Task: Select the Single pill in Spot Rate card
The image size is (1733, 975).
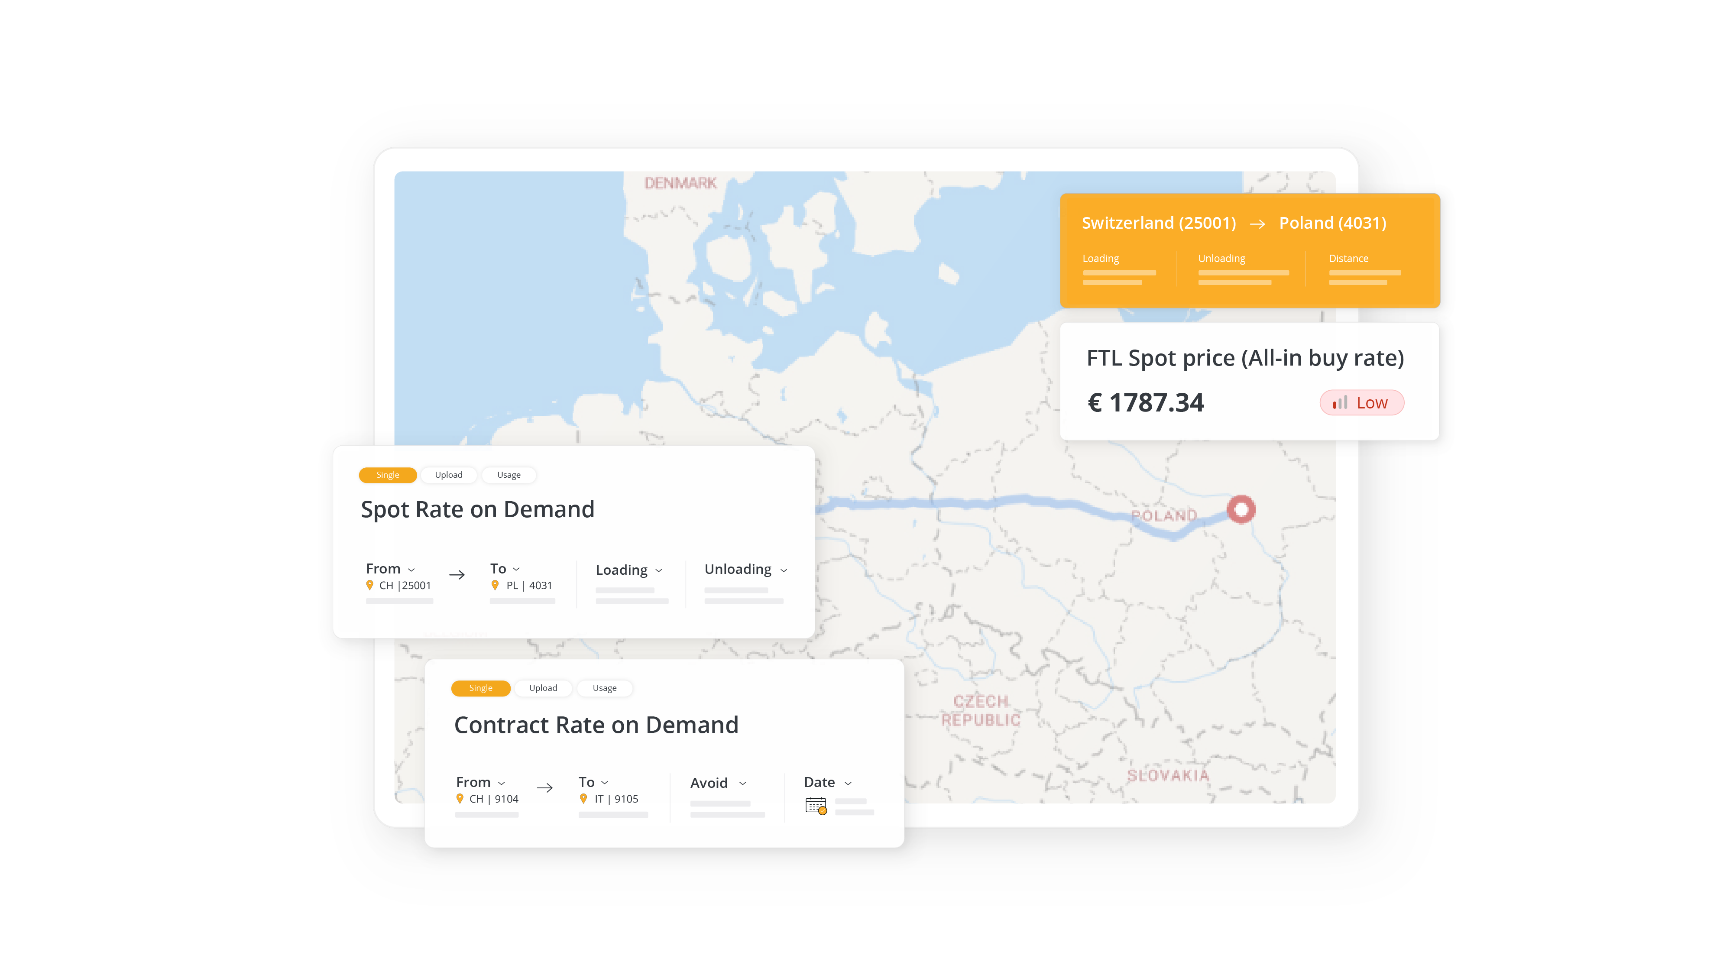Action: coord(388,474)
